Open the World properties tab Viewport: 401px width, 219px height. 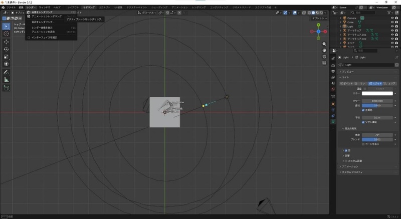333,89
